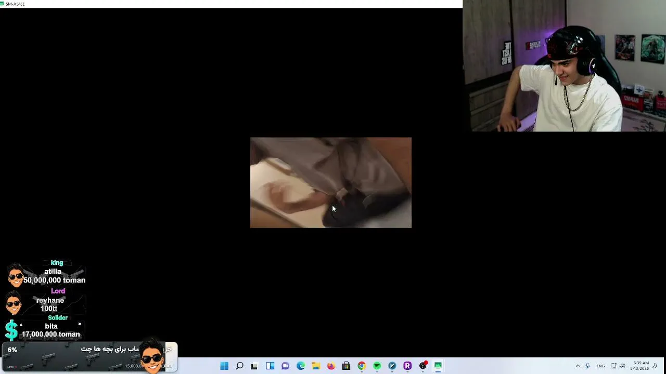The height and width of the screenshot is (374, 666).
Task: Open the volume tray icon
Action: click(622, 366)
